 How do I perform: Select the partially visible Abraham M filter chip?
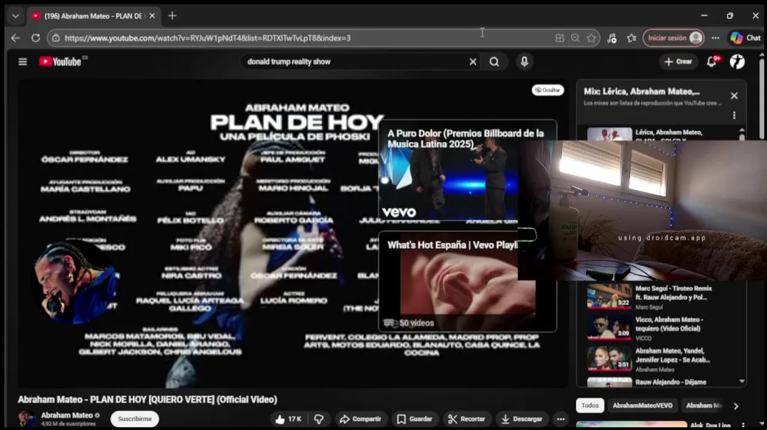[702, 406]
